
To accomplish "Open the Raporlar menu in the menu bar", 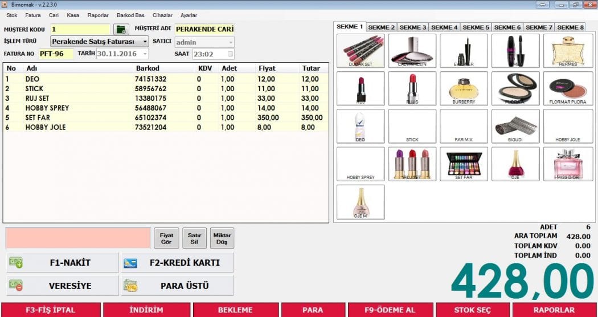I will (x=97, y=15).
